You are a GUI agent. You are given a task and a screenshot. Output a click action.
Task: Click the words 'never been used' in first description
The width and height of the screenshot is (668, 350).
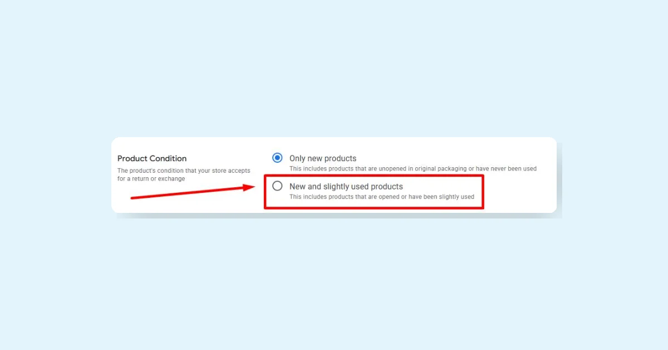[514, 168]
